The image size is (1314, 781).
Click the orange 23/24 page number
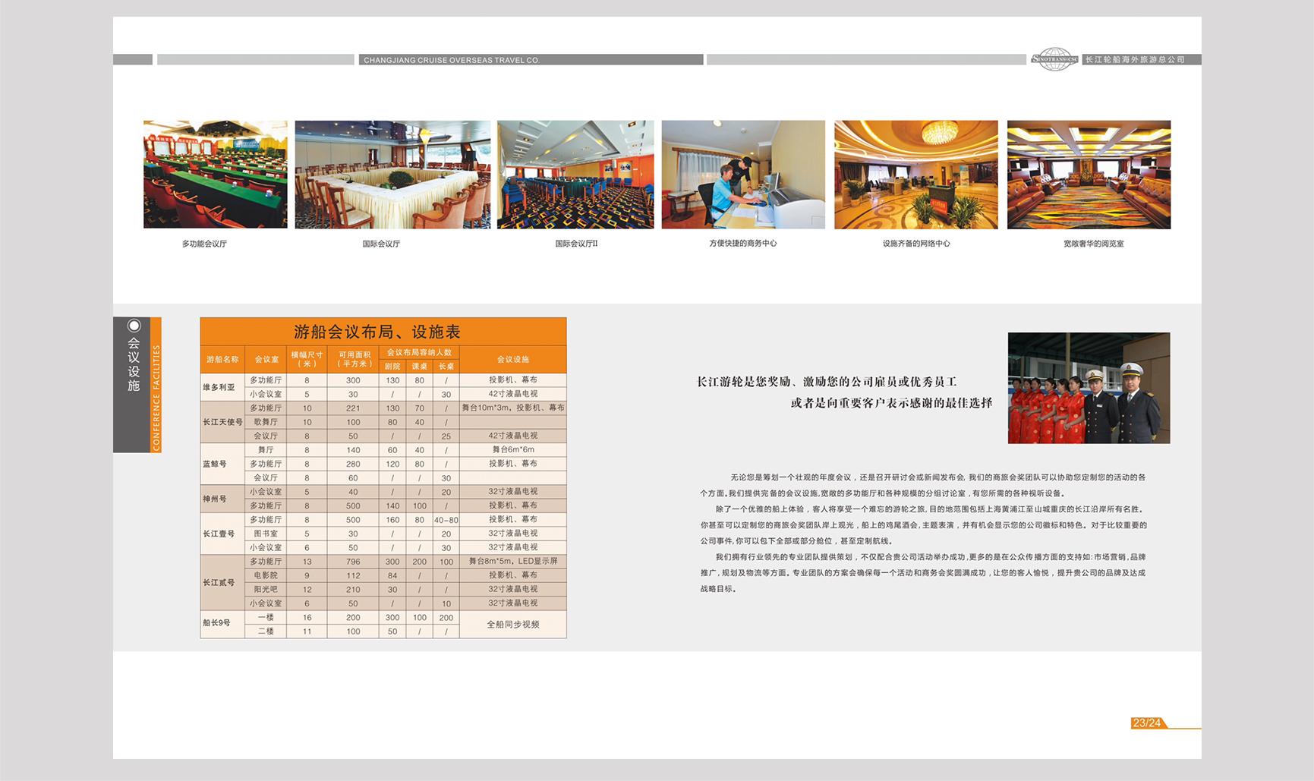tap(1146, 723)
